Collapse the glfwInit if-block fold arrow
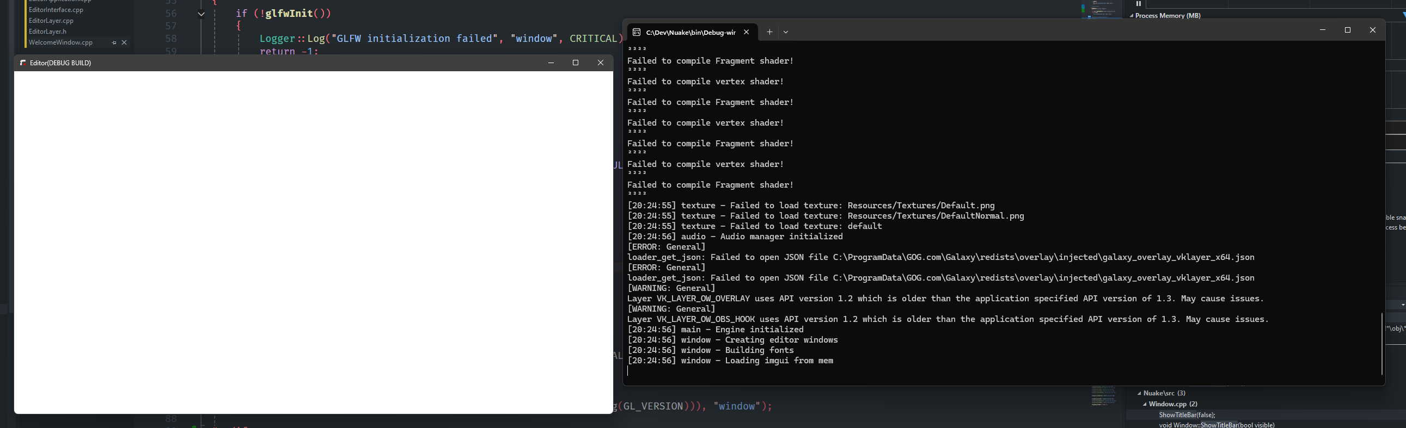Viewport: 1406px width, 428px height. (201, 14)
